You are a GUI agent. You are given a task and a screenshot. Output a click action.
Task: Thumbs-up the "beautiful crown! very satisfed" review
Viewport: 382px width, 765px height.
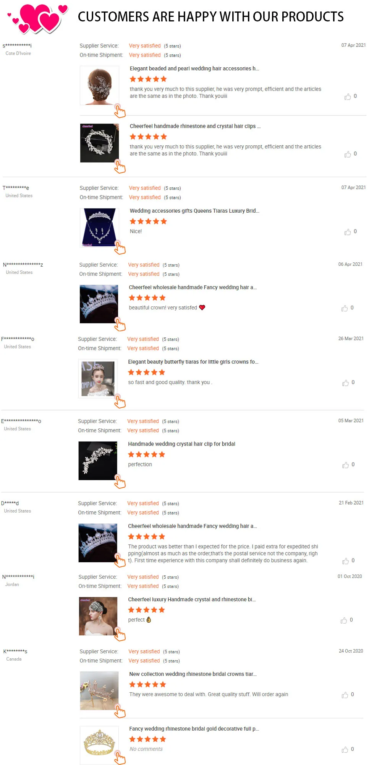(x=345, y=308)
